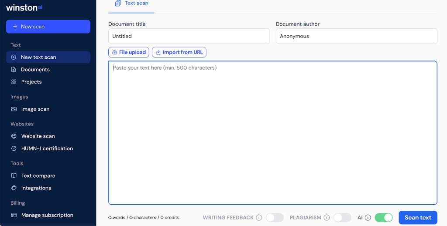Click the Document author label
447x226 pixels.
298,24
